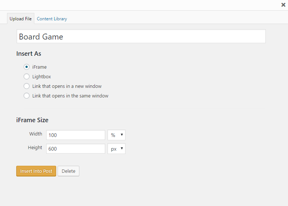Close the dialog with the X icon
Viewport: 288px width, 206px height.
(283, 5)
